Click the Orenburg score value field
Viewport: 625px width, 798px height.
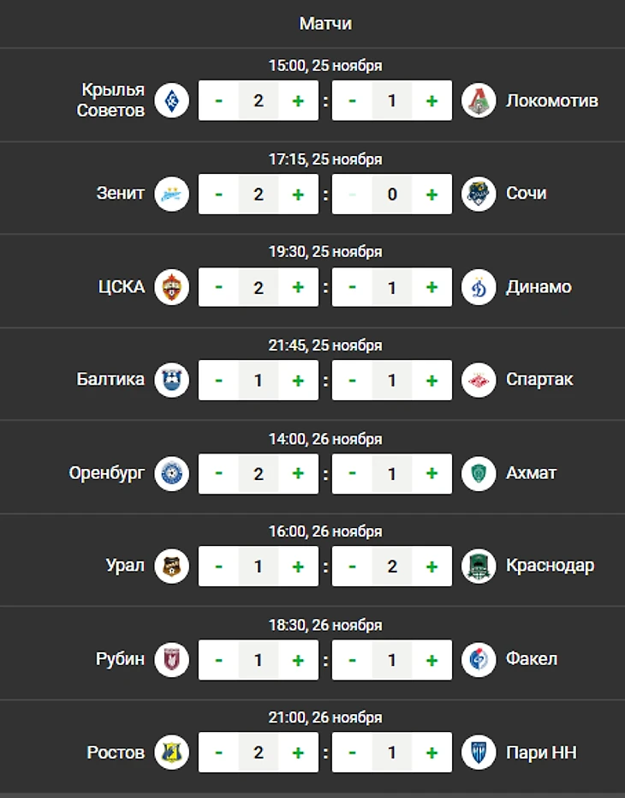click(x=258, y=473)
